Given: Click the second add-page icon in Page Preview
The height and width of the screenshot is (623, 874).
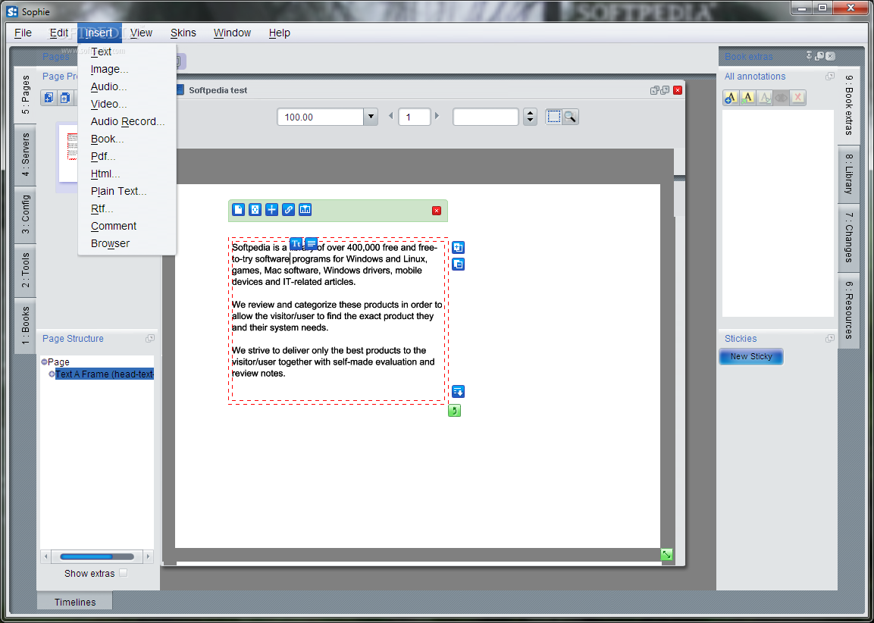Looking at the screenshot, I should click(x=65, y=98).
